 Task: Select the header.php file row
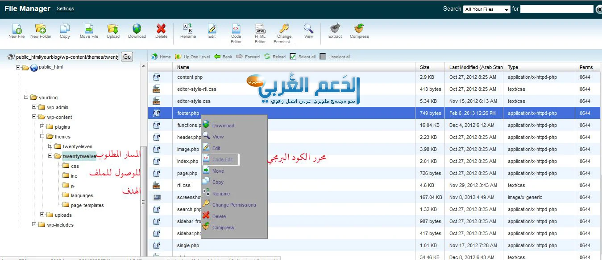click(374, 137)
